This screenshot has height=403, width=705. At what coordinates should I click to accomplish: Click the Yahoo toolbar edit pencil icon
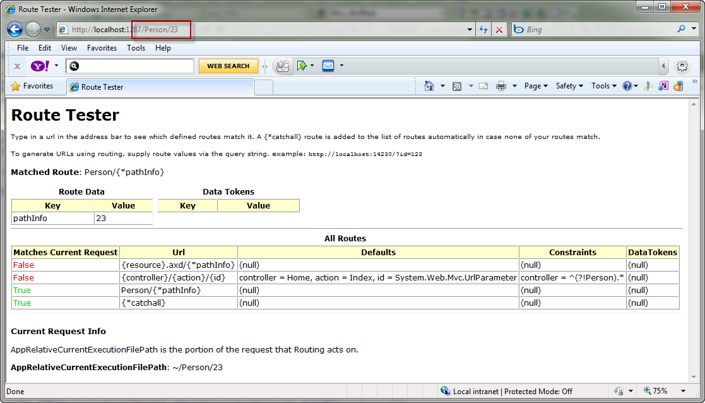283,66
